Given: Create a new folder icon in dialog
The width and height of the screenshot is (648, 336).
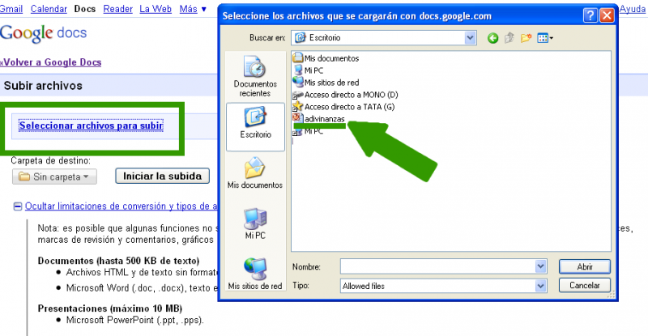Looking at the screenshot, I should [526, 38].
